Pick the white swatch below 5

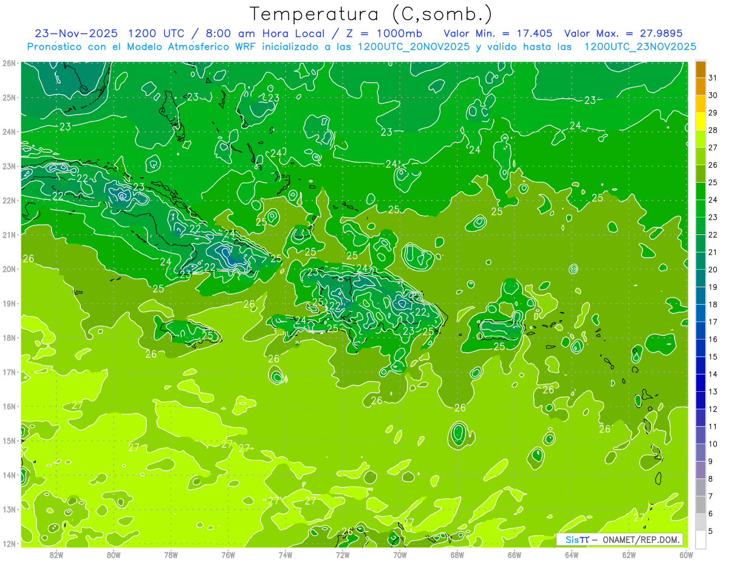[x=700, y=540]
